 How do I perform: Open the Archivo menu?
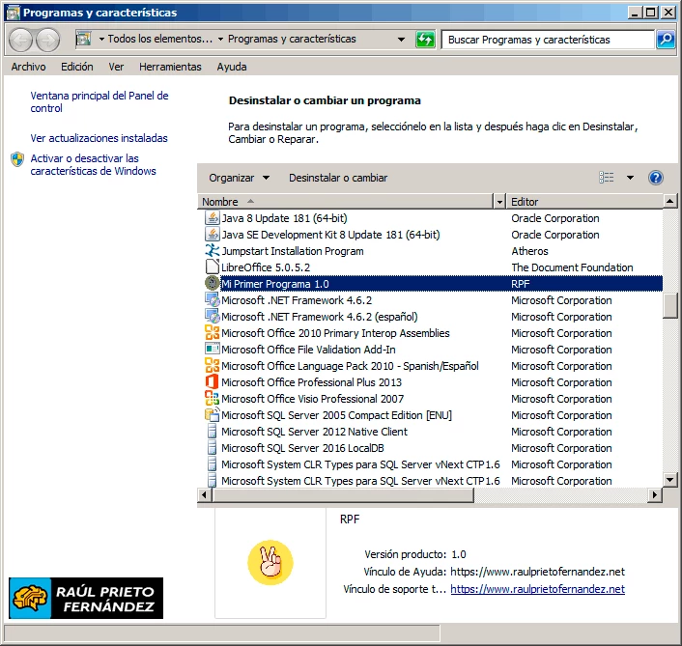[28, 67]
